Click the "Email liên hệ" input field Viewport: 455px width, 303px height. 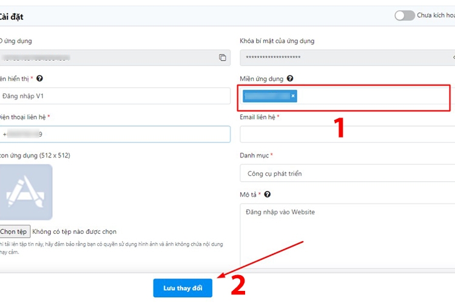[x=347, y=134]
